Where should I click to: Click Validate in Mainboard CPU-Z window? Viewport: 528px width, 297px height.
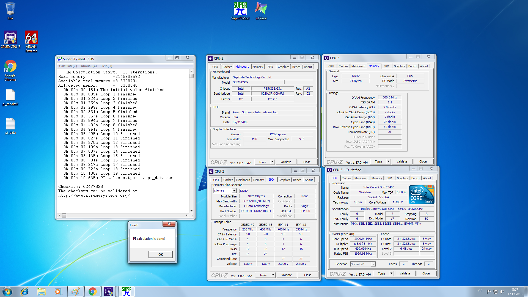tap(286, 162)
